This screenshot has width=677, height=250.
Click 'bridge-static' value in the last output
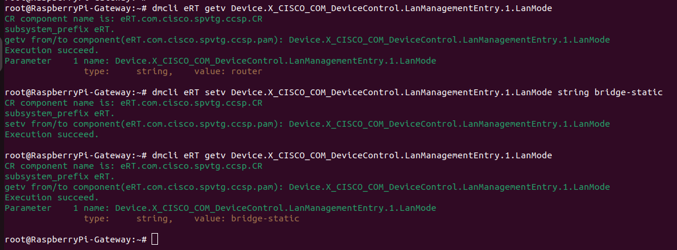click(x=265, y=218)
